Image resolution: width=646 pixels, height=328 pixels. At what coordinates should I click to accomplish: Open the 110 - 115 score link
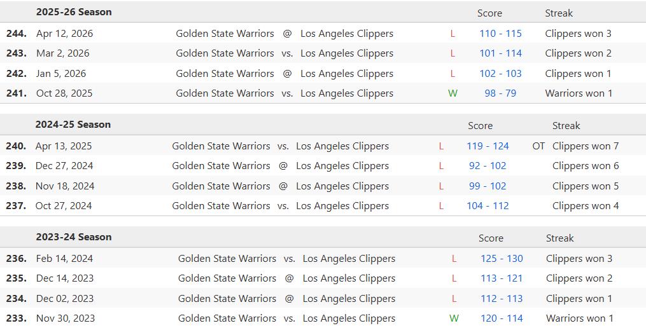500,34
